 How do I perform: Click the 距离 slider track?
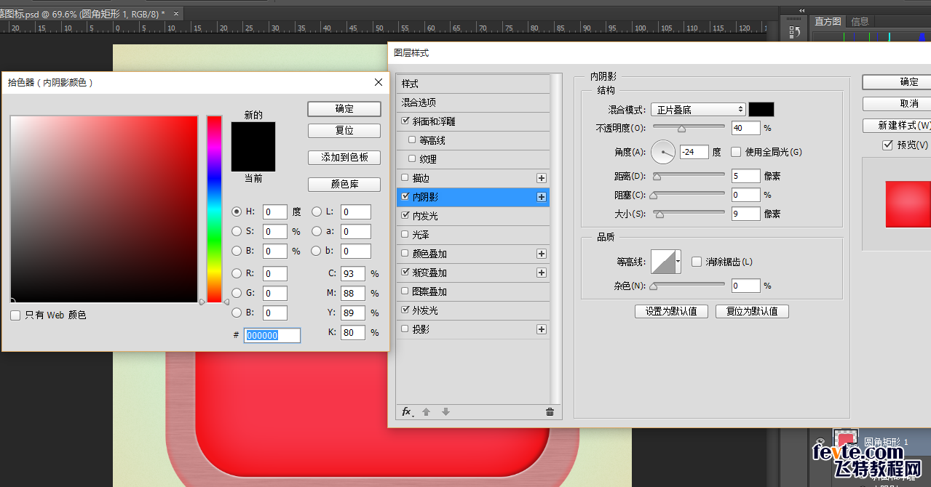click(689, 174)
